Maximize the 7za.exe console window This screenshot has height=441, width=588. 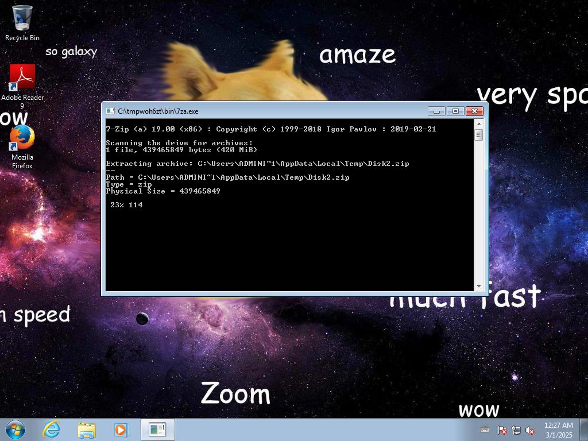pos(455,111)
